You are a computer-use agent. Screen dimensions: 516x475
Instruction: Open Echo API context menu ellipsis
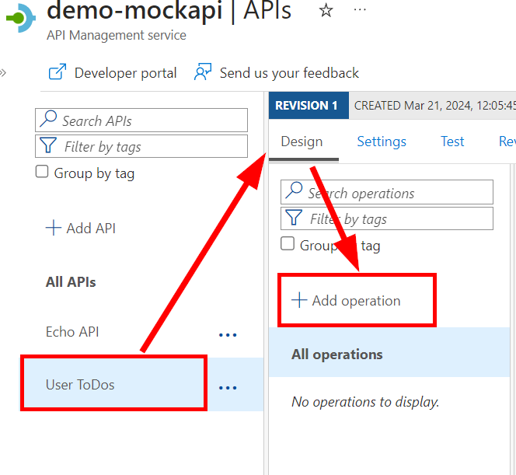pyautogui.click(x=228, y=334)
